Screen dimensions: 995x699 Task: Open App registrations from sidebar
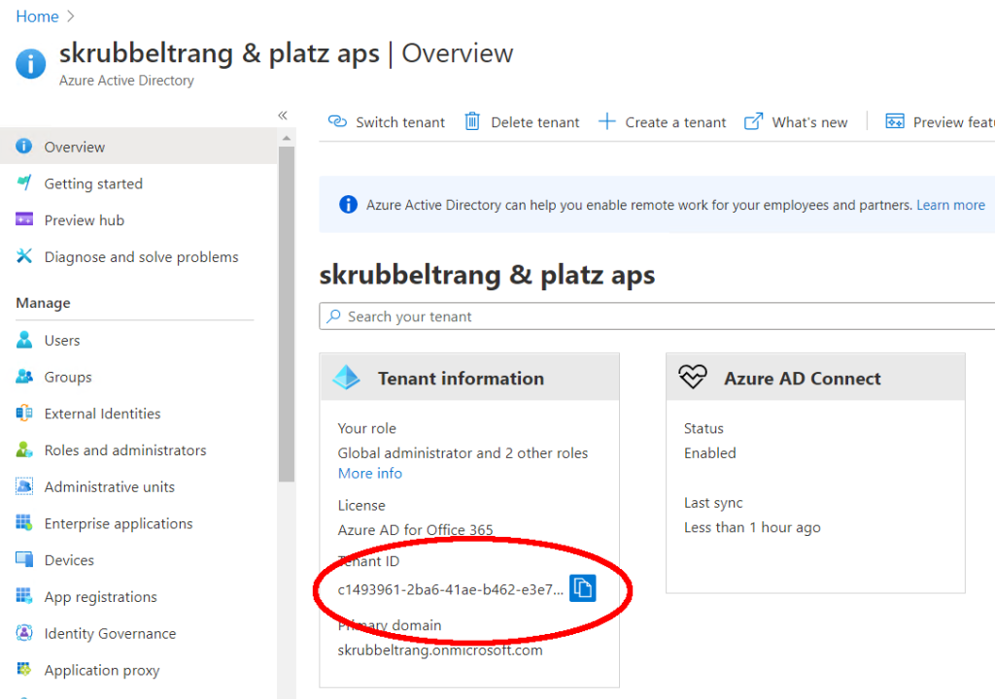coord(100,597)
